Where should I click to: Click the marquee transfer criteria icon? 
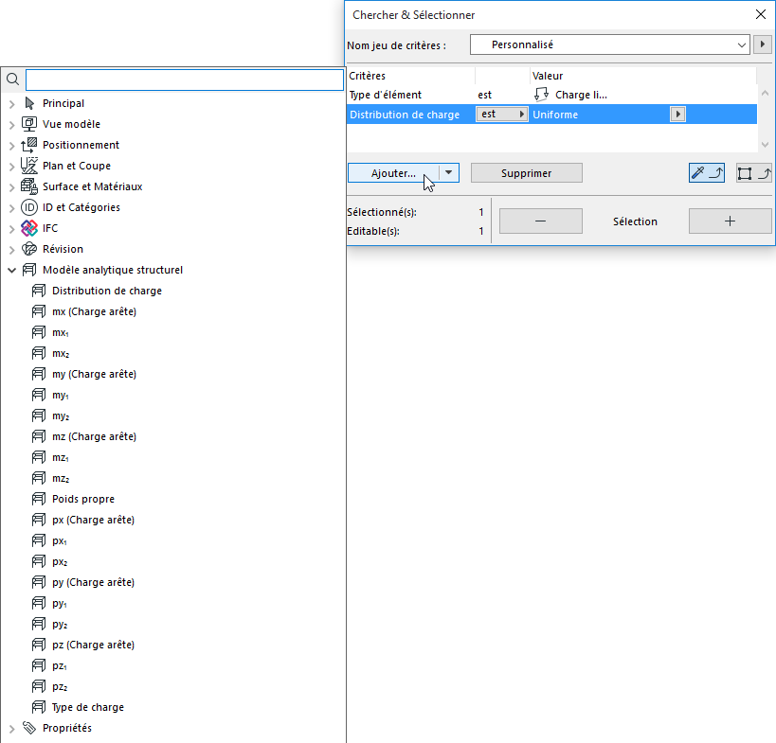[x=753, y=173]
